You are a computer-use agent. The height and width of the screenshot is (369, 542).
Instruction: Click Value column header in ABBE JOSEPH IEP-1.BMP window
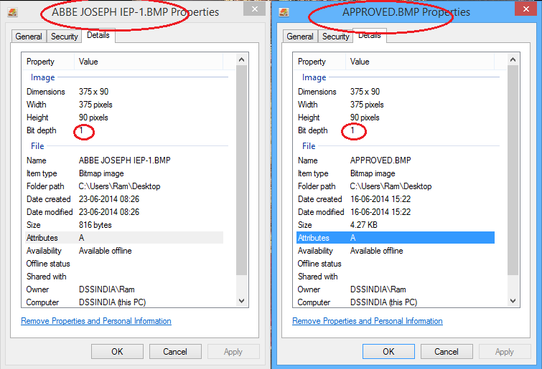pos(149,62)
